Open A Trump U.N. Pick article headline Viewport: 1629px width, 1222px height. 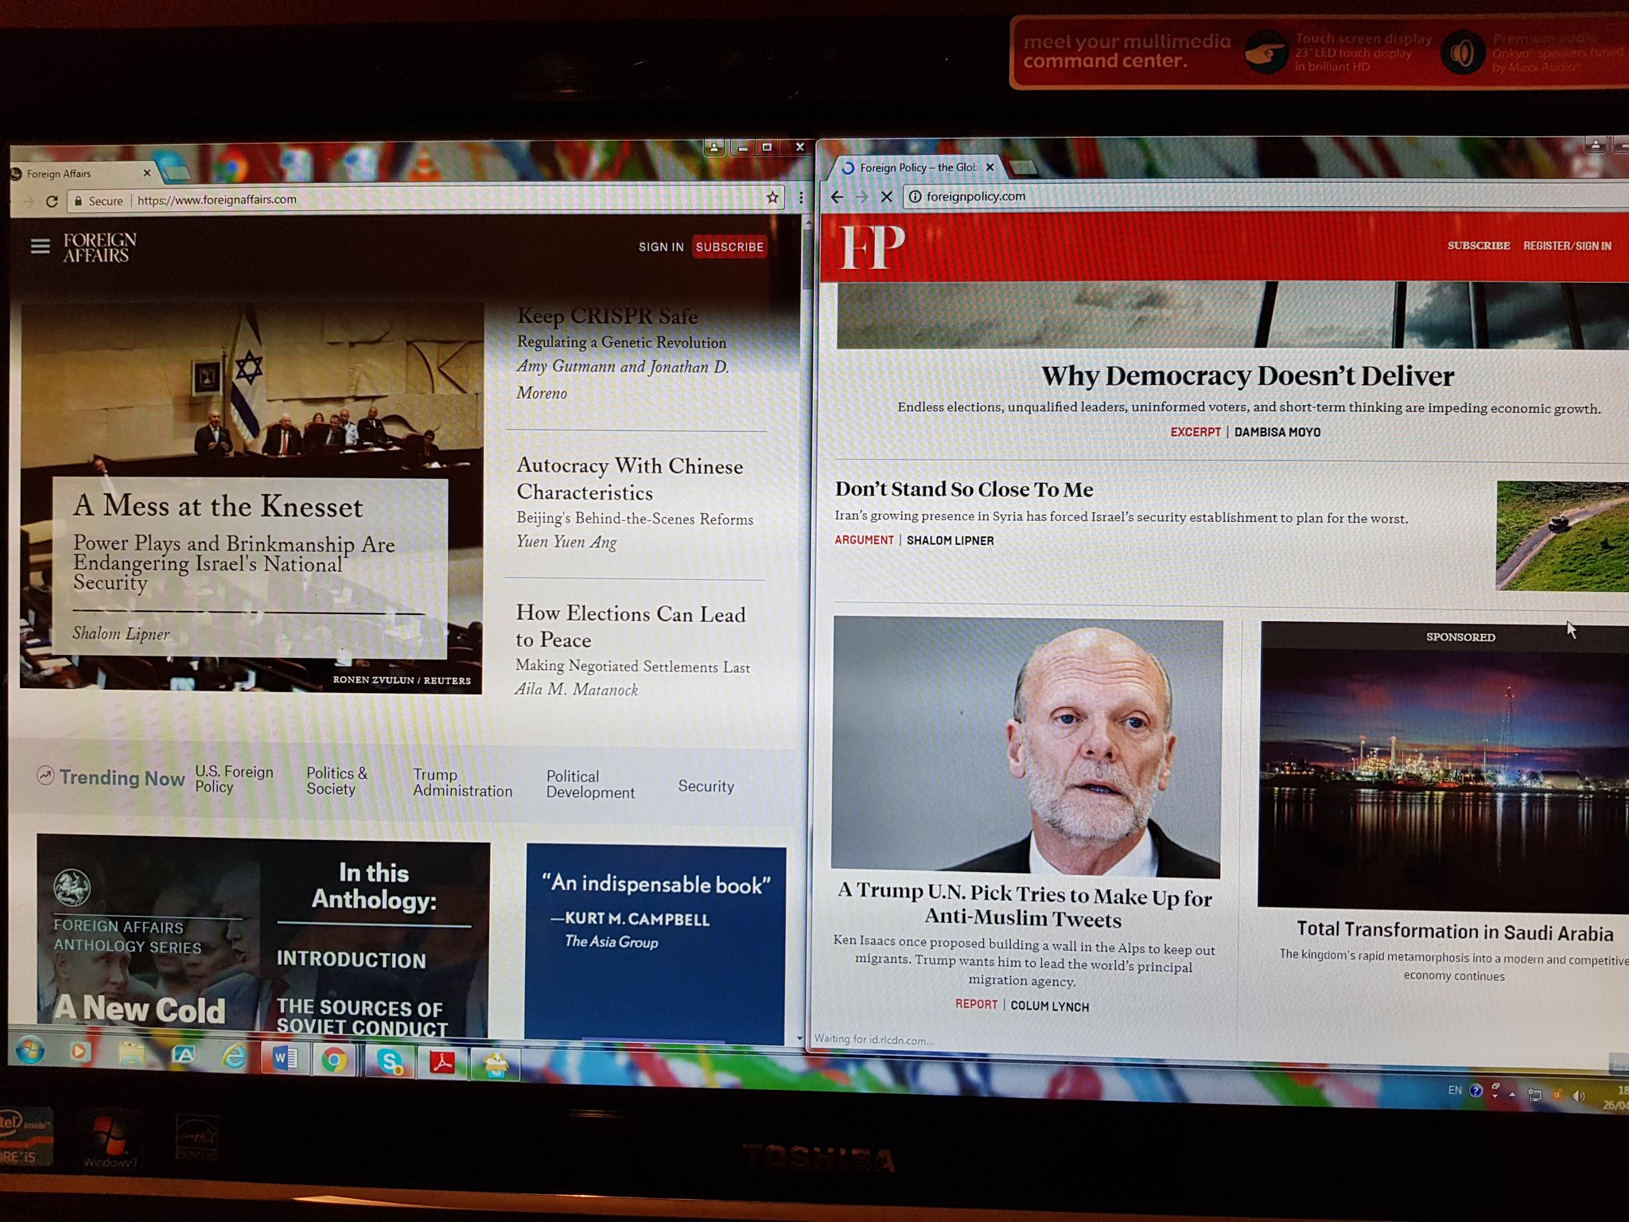pos(1024,905)
